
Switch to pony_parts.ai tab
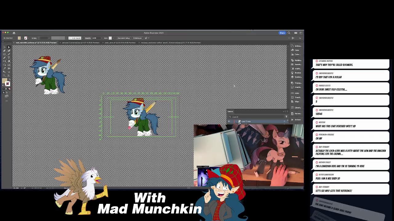[x=120, y=43]
